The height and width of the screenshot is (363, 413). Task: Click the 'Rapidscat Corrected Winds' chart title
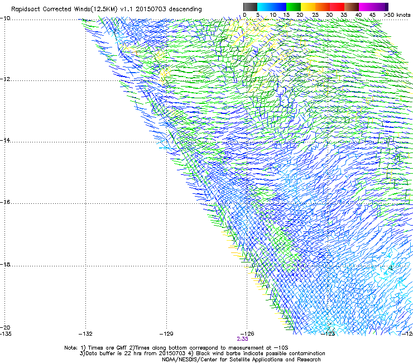[64, 9]
